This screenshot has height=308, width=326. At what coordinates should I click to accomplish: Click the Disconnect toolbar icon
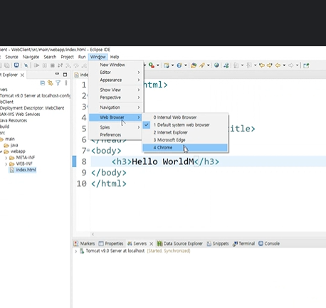(x=61, y=65)
